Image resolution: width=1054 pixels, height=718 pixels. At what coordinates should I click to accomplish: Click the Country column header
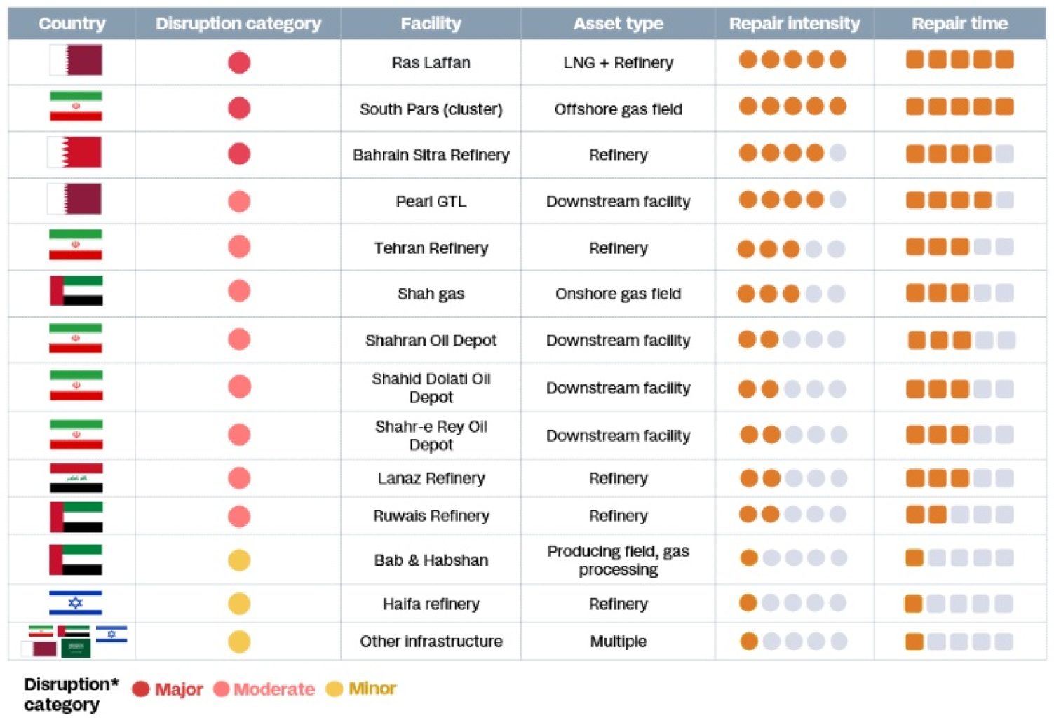pyautogui.click(x=72, y=24)
